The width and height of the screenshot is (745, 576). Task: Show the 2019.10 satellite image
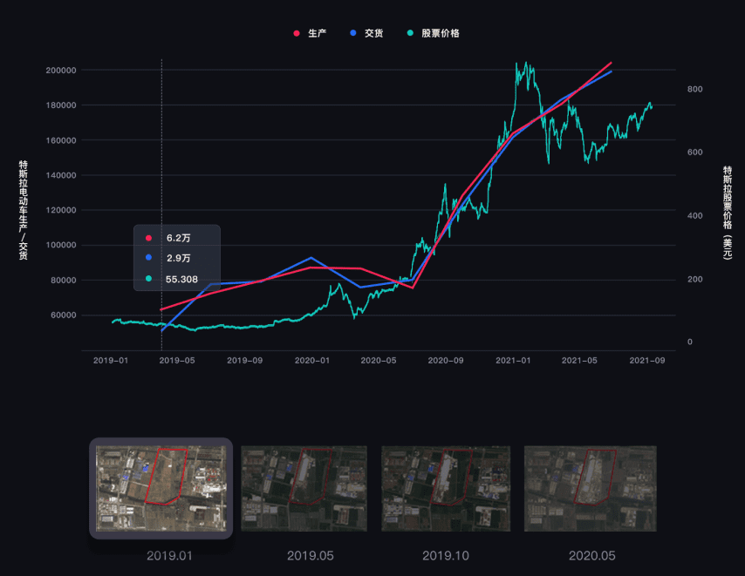(x=445, y=488)
